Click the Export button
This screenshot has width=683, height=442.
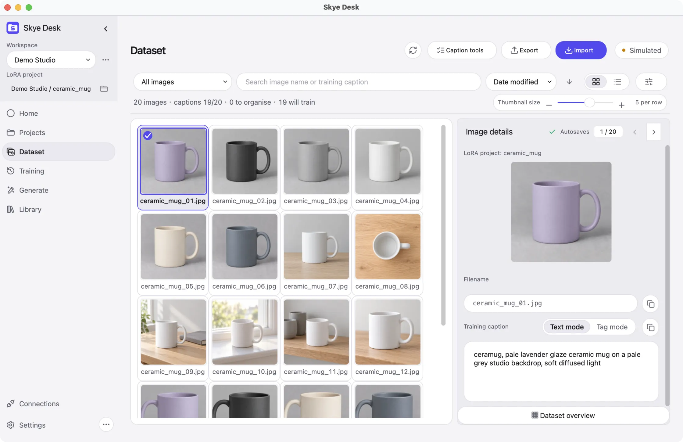[x=526, y=50]
